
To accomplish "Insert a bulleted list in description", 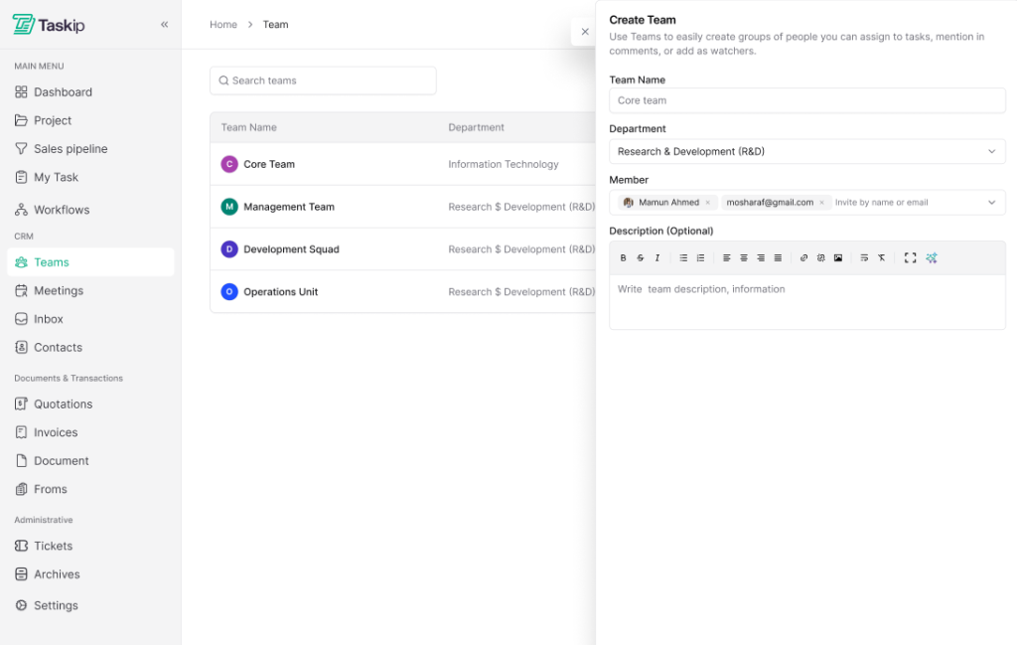I will 683,258.
